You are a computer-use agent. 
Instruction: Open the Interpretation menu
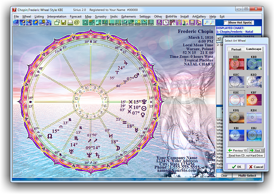tap(57, 16)
